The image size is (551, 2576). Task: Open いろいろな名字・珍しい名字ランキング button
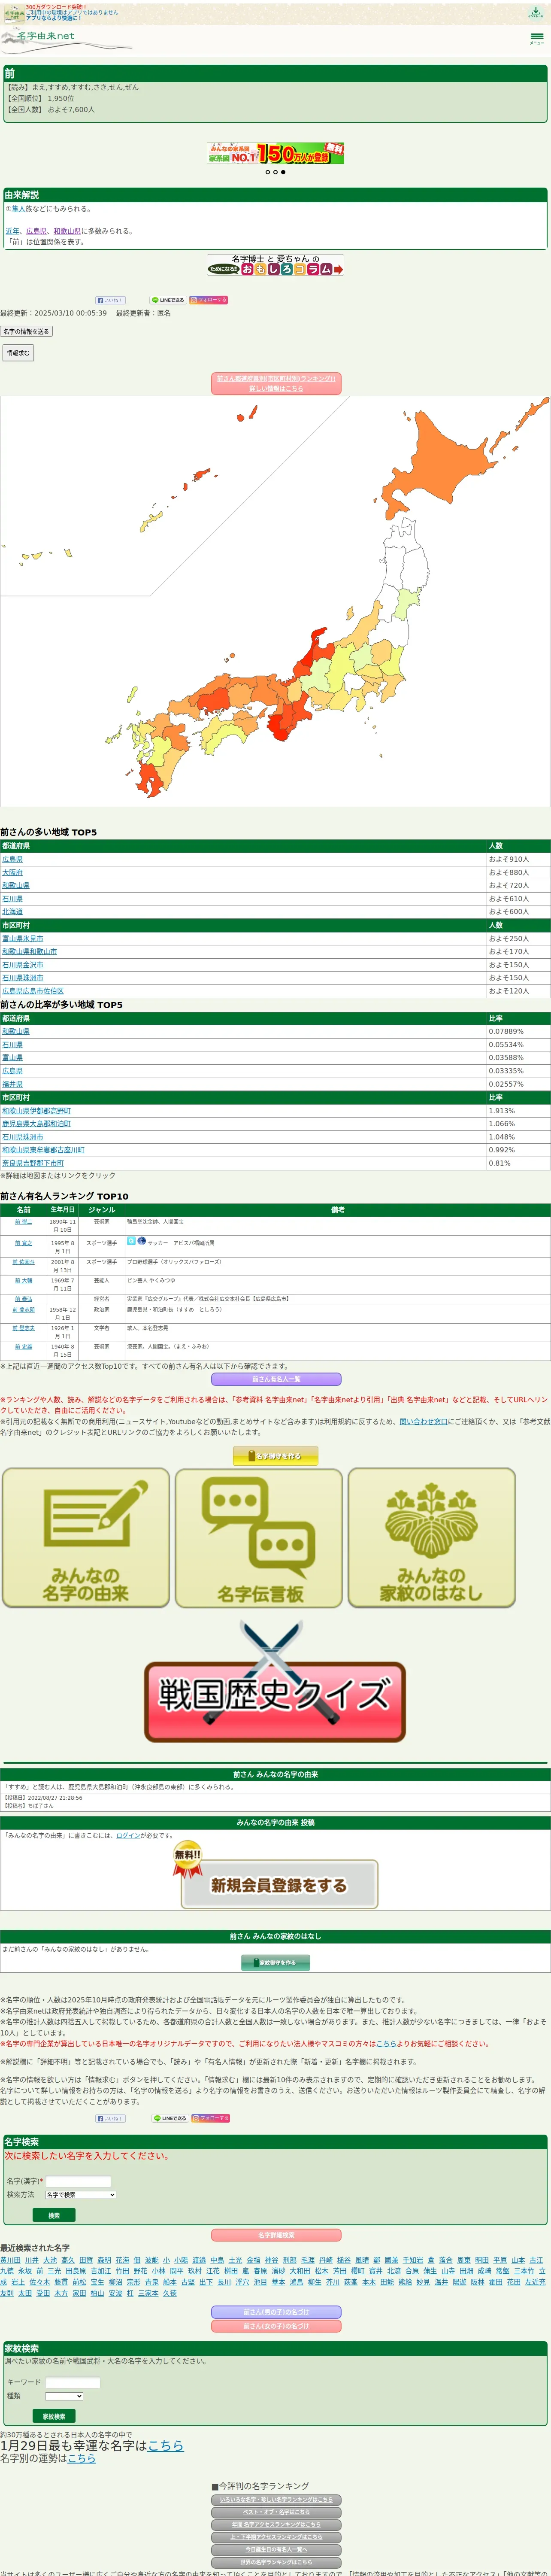(276, 2500)
